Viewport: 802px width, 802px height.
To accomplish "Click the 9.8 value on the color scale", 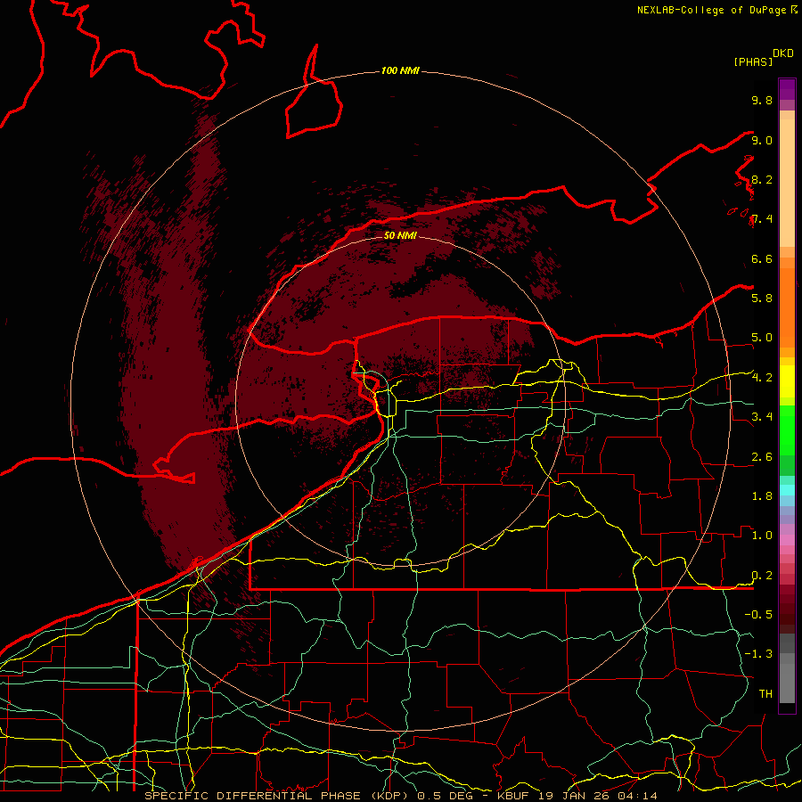I will point(762,101).
